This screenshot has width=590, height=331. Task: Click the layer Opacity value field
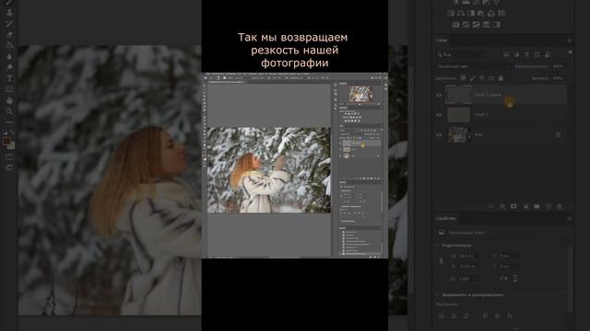[558, 66]
